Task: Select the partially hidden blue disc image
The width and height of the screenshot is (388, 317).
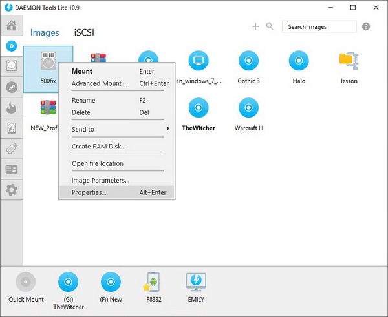Action: [x=148, y=56]
